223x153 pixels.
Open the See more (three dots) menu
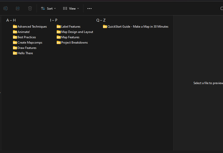(89, 8)
